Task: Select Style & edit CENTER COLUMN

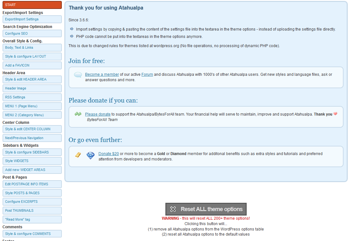Action: coord(32,129)
